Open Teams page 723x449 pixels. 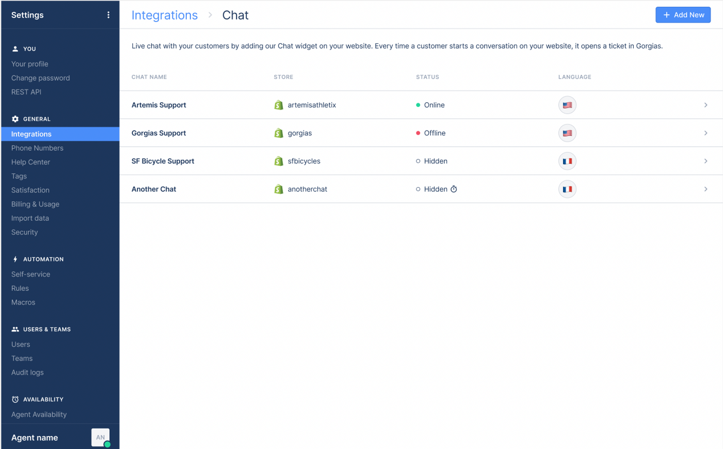tap(22, 358)
